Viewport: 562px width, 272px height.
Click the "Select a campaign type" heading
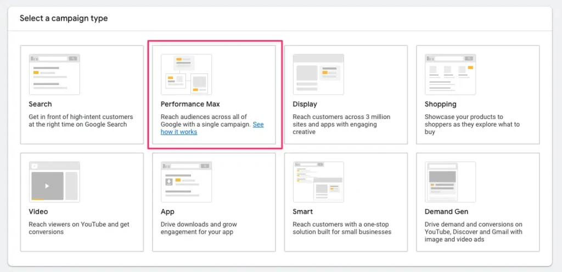tap(64, 19)
